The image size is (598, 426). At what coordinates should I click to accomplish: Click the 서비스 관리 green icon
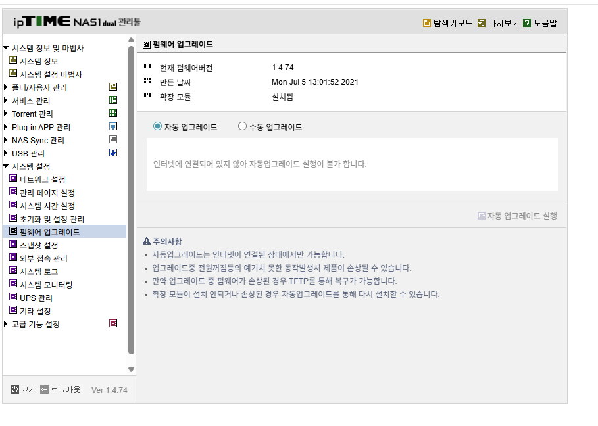coord(113,100)
